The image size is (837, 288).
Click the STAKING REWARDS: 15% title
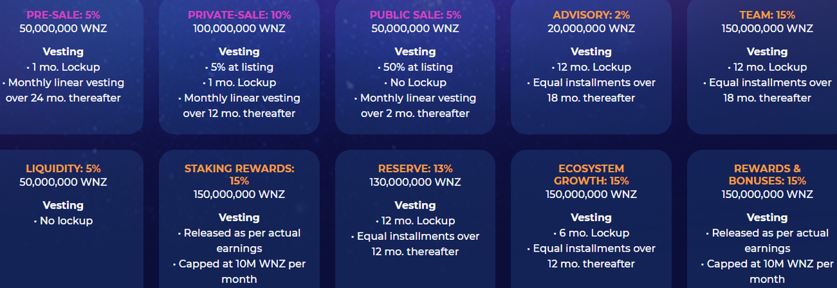coord(239,174)
